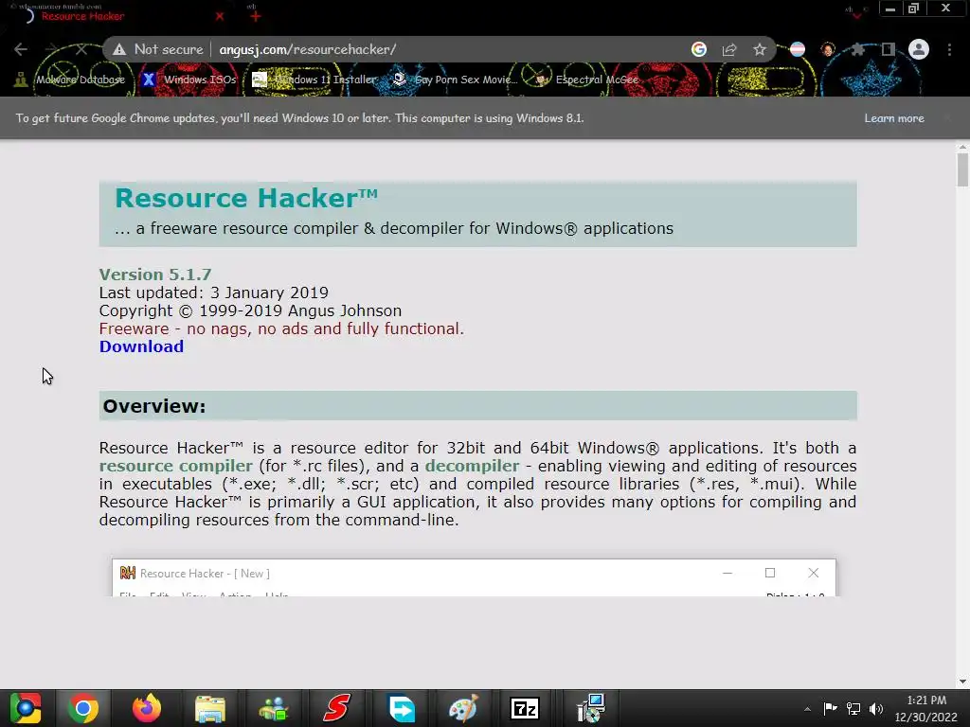The height and width of the screenshot is (727, 970).
Task: Open the network tray icon
Action: pos(853,708)
